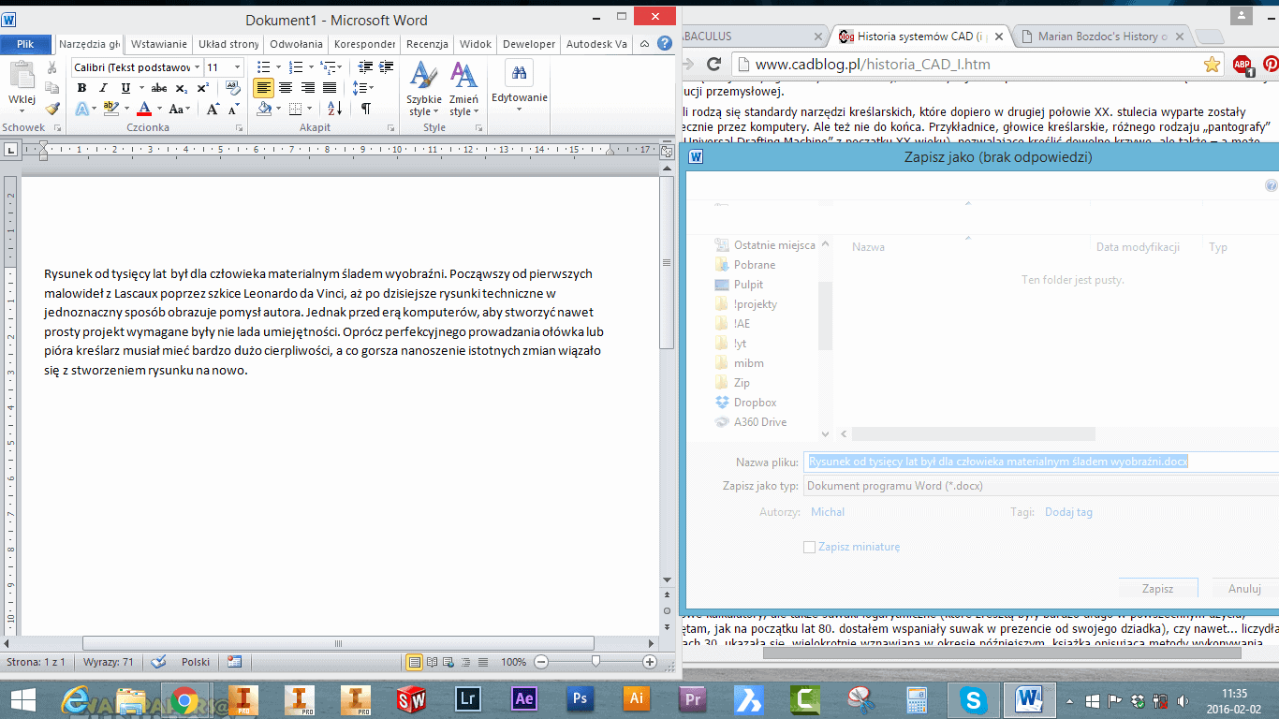Toggle bold formatting
Image resolution: width=1279 pixels, height=719 pixels.
(x=81, y=88)
